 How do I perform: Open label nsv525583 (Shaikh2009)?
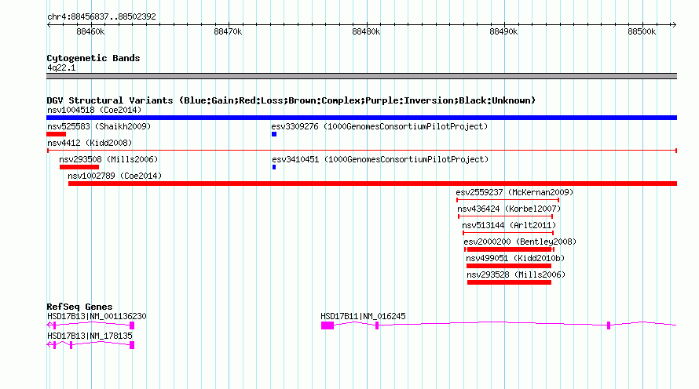99,126
